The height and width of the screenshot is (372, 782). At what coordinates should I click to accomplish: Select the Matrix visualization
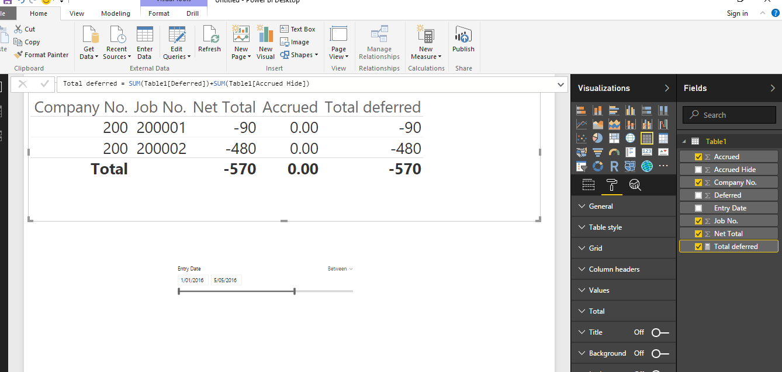click(663, 138)
